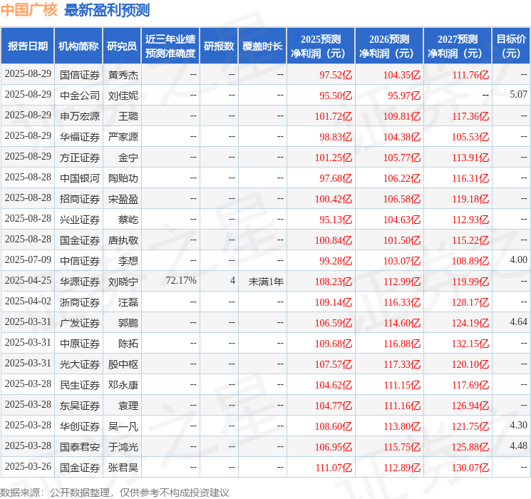Click the 报告日期 column header
The image size is (531, 499).
tap(27, 46)
